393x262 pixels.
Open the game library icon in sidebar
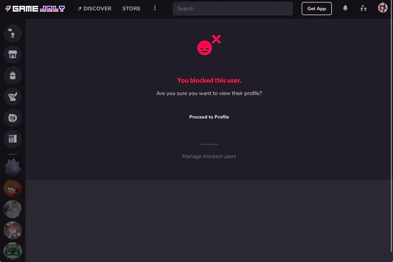click(13, 139)
